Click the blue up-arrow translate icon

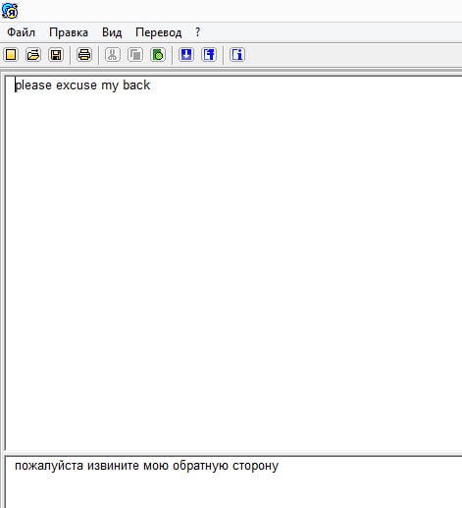point(209,55)
